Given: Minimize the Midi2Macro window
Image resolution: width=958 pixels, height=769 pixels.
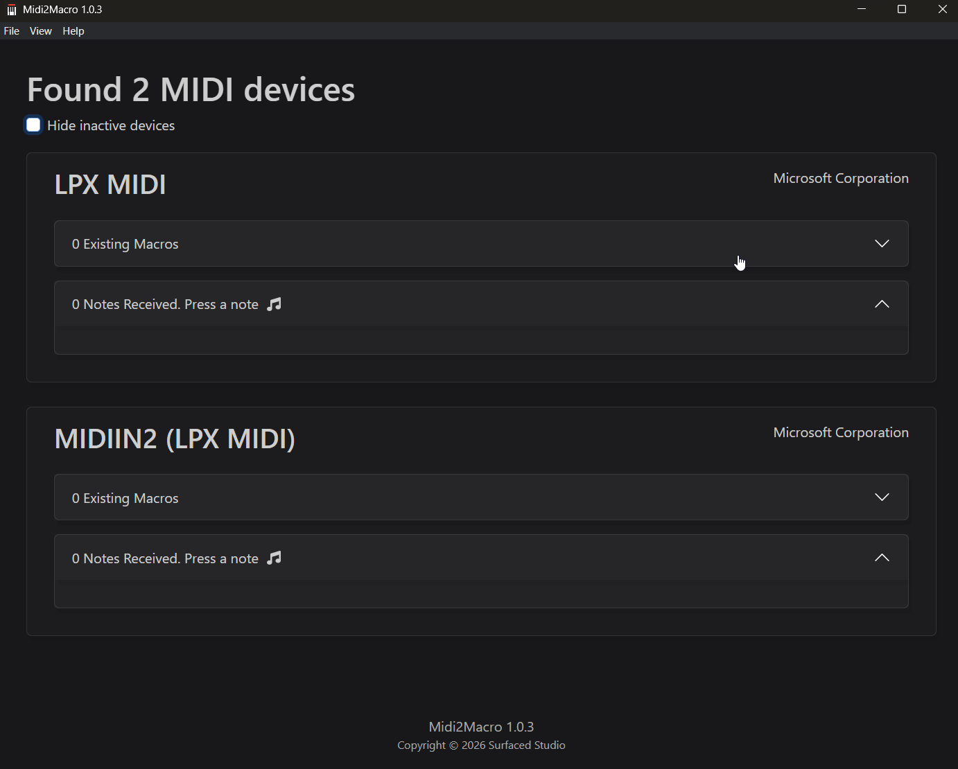Looking at the screenshot, I should tap(862, 10).
